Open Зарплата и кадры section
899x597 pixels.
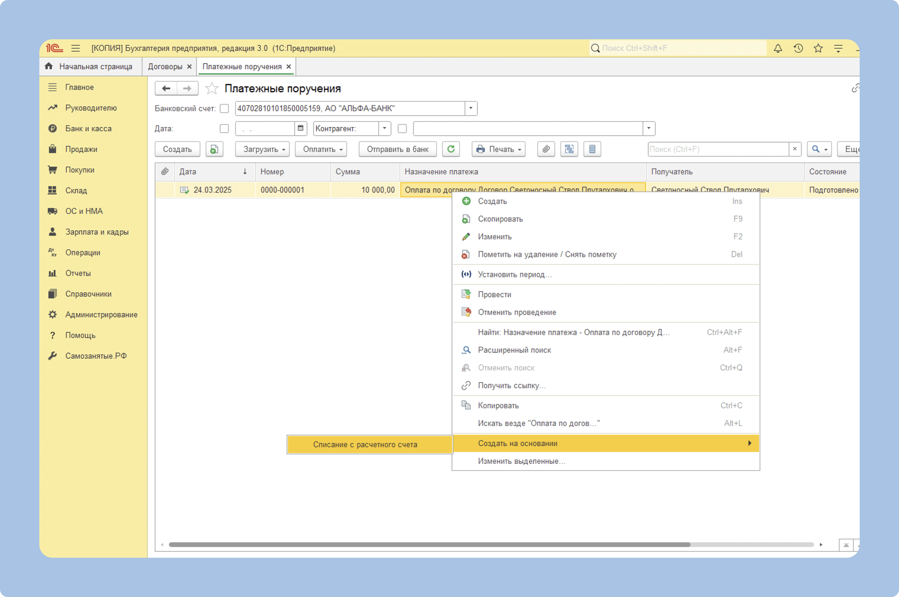(x=97, y=232)
